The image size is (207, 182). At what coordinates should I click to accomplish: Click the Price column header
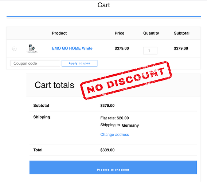tap(120, 33)
